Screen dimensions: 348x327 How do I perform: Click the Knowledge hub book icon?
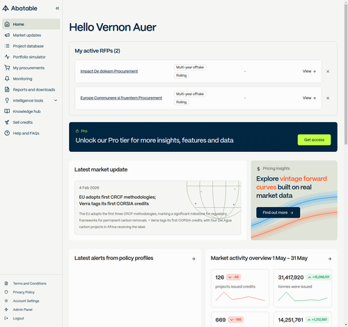7,112
